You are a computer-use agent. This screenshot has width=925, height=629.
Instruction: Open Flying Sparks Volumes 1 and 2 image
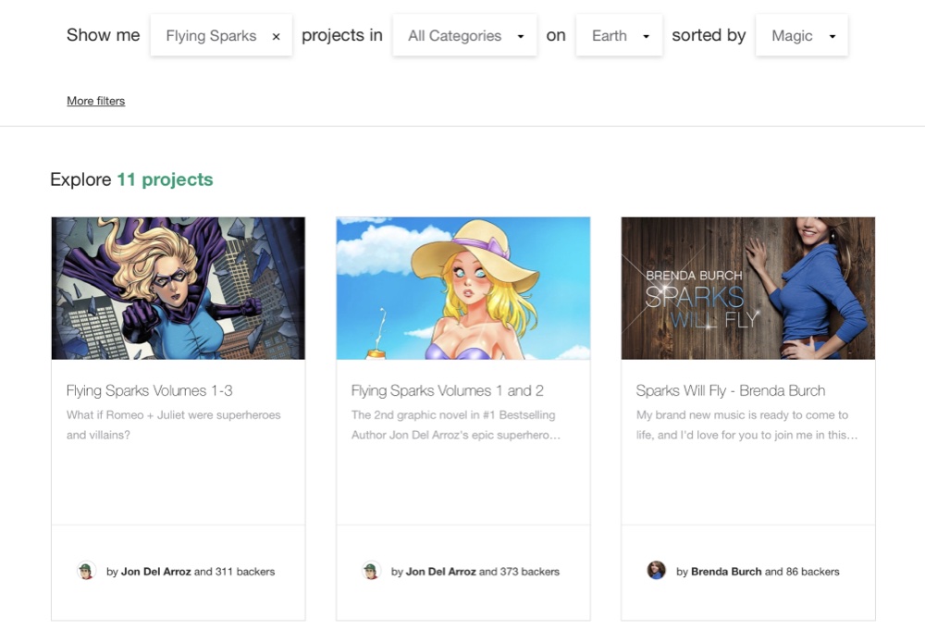tap(463, 288)
